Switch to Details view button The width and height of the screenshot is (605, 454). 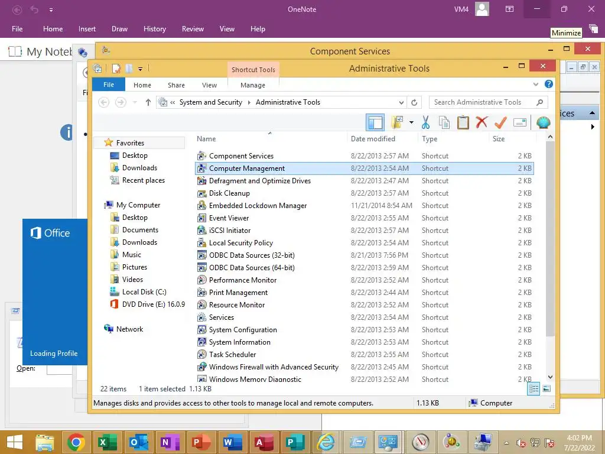[x=534, y=389]
